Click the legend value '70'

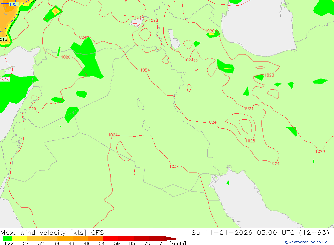coord(147,243)
